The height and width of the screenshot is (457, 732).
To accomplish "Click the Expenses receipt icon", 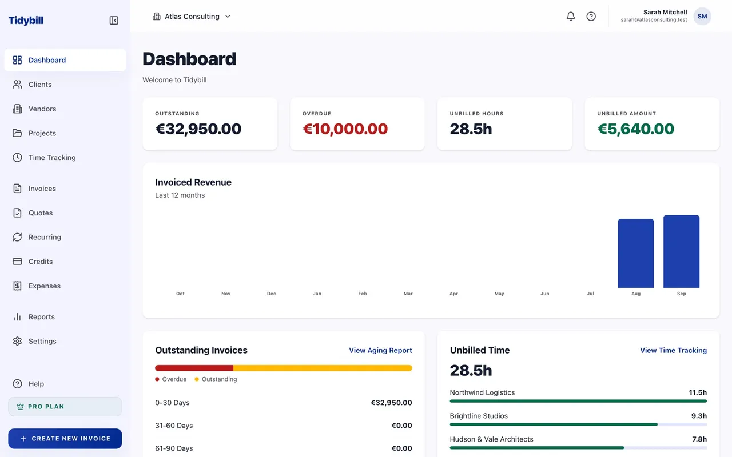I will [18, 286].
